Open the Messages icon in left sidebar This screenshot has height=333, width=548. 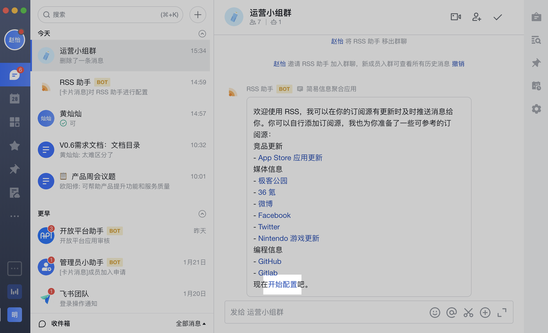click(15, 74)
